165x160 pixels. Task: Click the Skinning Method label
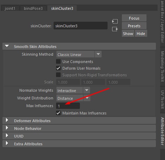[x=37, y=54]
